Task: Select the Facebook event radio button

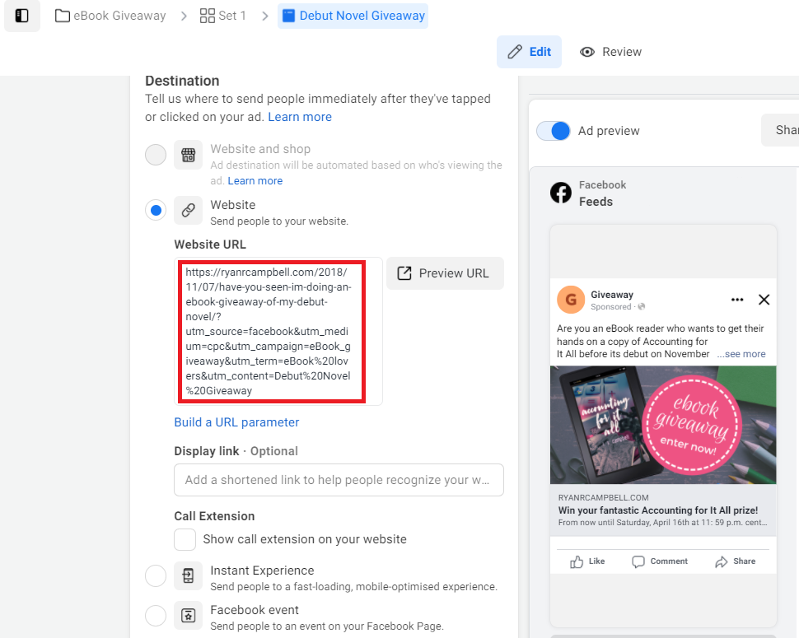Action: tap(156, 616)
